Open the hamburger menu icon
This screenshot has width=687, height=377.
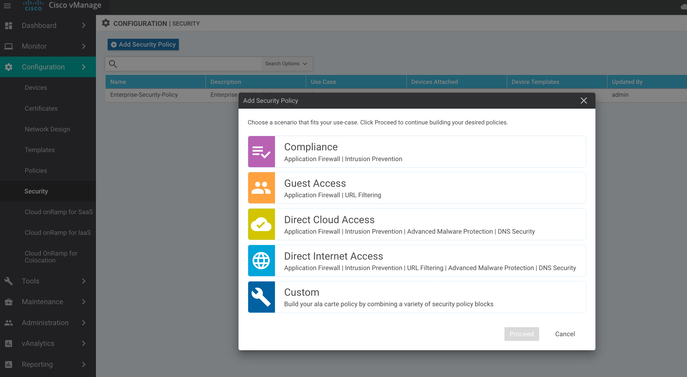point(7,6)
